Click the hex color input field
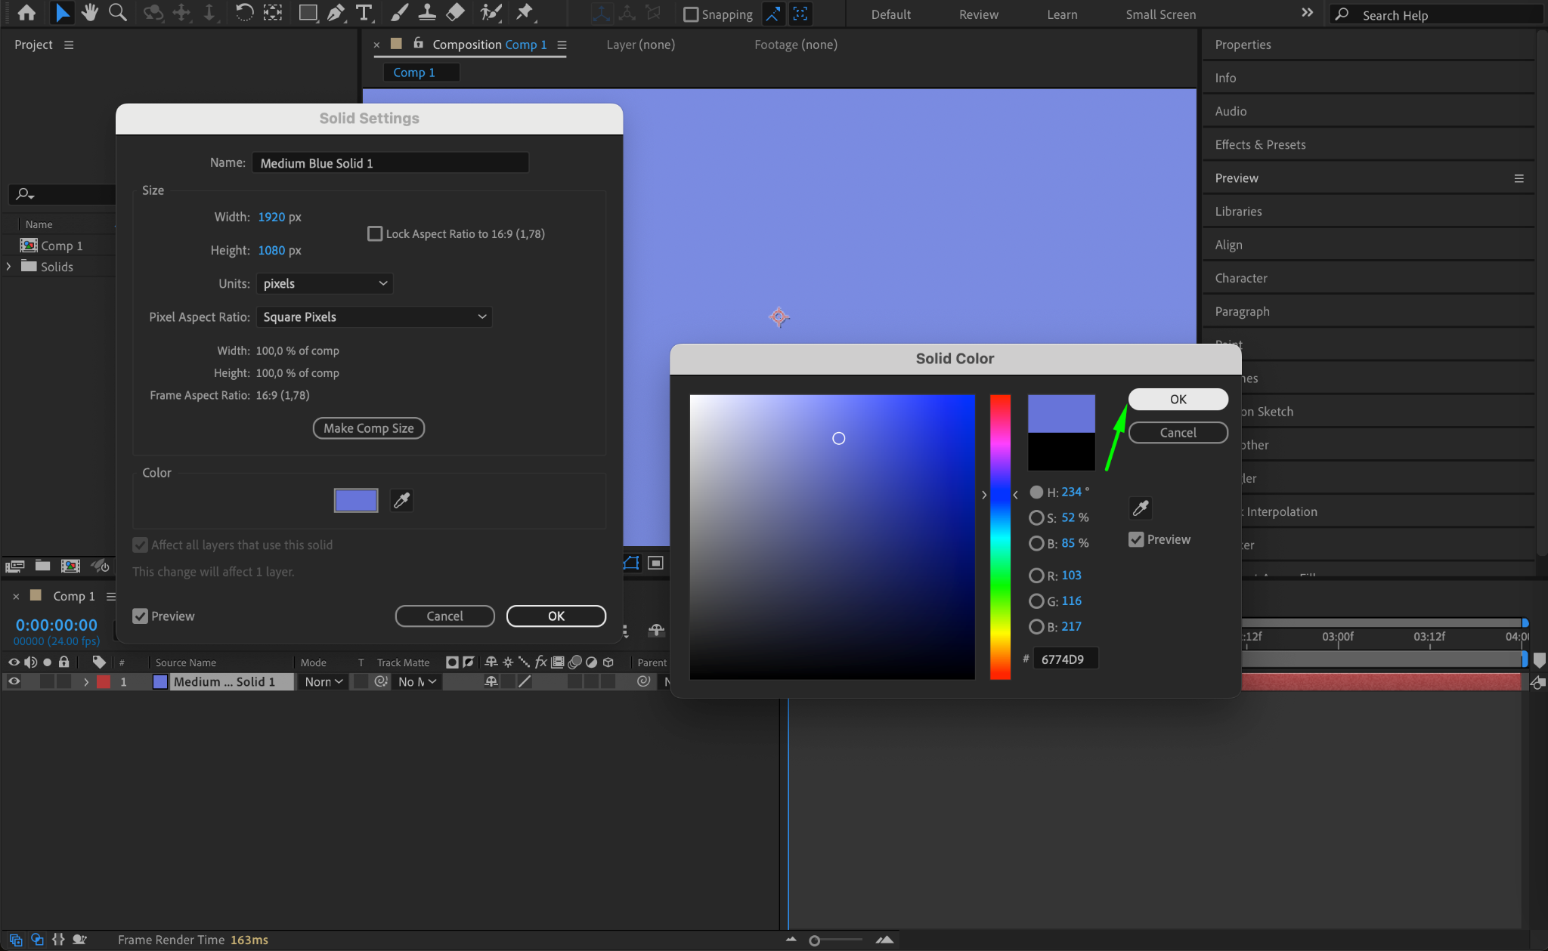Viewport: 1548px width, 951px height. pos(1065,659)
